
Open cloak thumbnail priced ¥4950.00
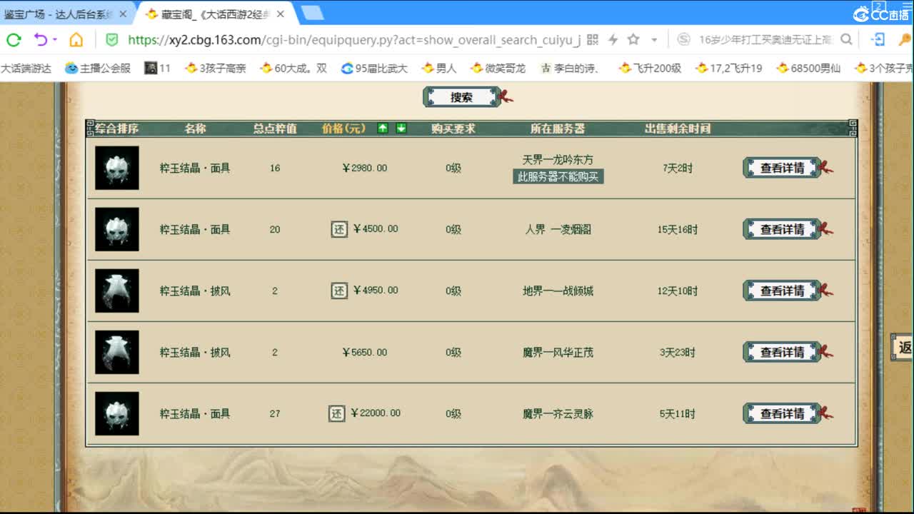coord(117,291)
